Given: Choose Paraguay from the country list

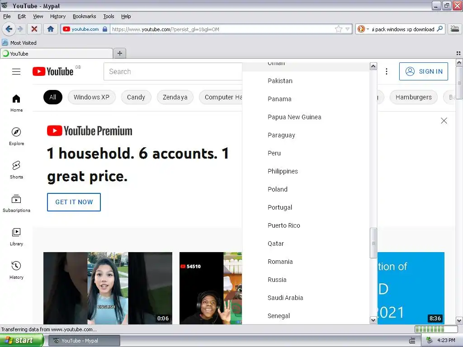Looking at the screenshot, I should tap(306, 135).
